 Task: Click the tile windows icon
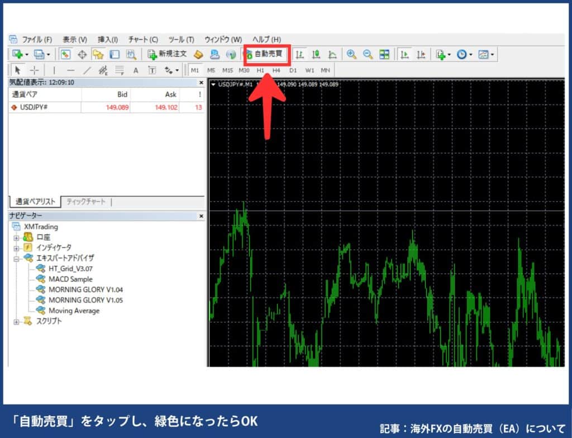click(384, 54)
